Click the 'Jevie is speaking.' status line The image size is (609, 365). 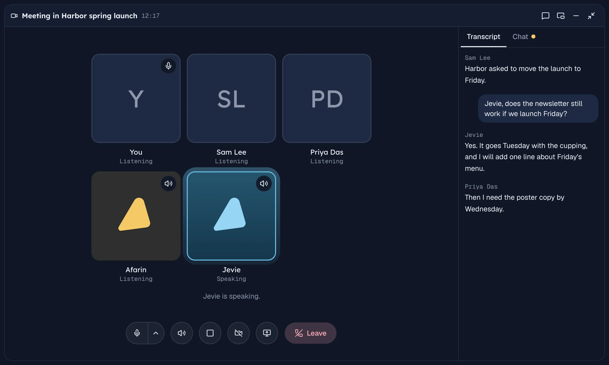pos(231,296)
